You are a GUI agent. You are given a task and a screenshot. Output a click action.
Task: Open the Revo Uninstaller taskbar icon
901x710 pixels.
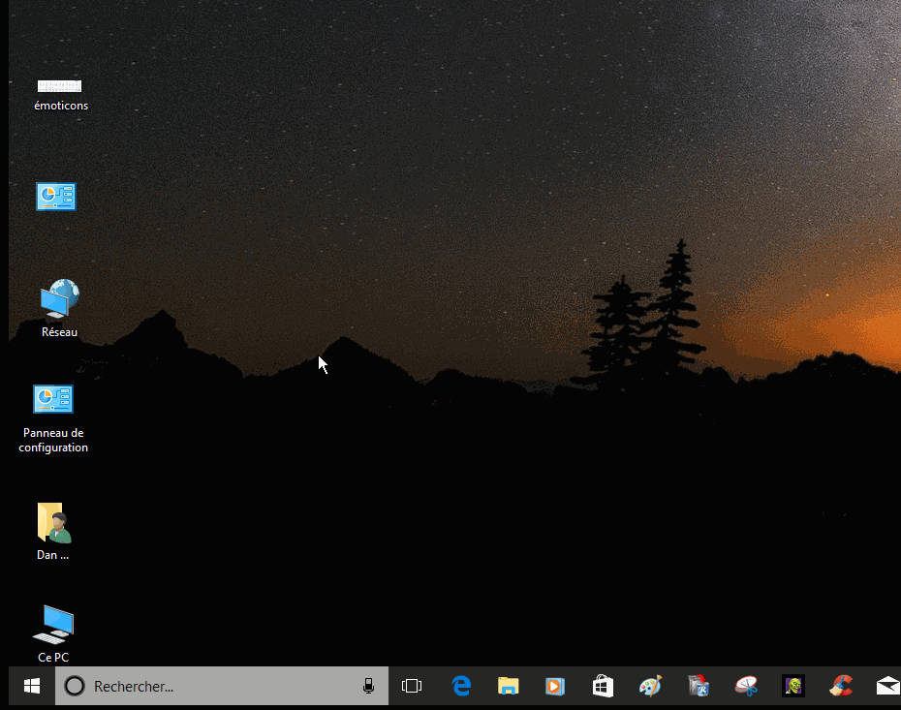point(699,686)
